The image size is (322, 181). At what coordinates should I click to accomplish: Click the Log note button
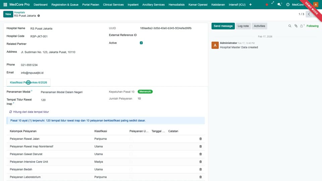243,26
